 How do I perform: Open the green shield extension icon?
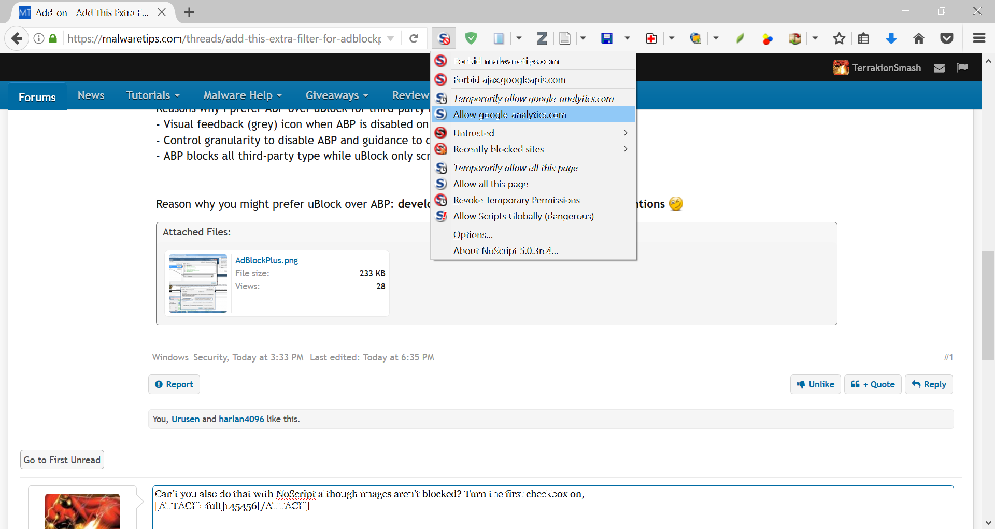point(471,38)
